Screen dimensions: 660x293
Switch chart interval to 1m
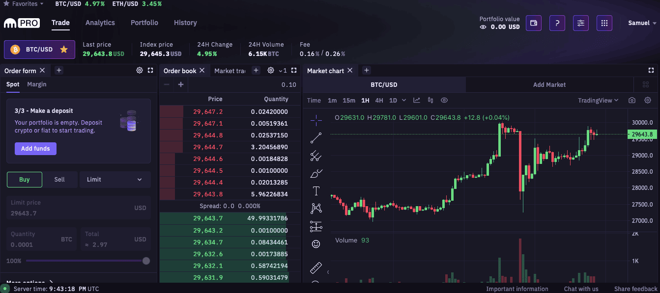pyautogui.click(x=332, y=100)
